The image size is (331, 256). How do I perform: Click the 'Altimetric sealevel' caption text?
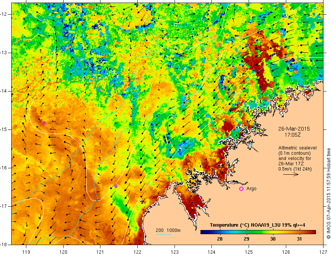[x=298, y=148]
